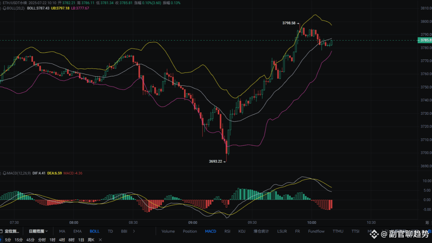Click the yellow UB:3797.18 upper band value
The height and width of the screenshot is (243, 432).
pos(60,8)
